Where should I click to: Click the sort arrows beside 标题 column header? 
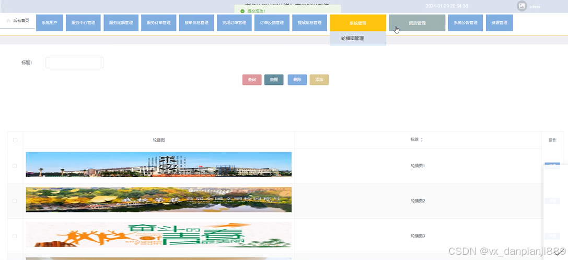click(421, 140)
